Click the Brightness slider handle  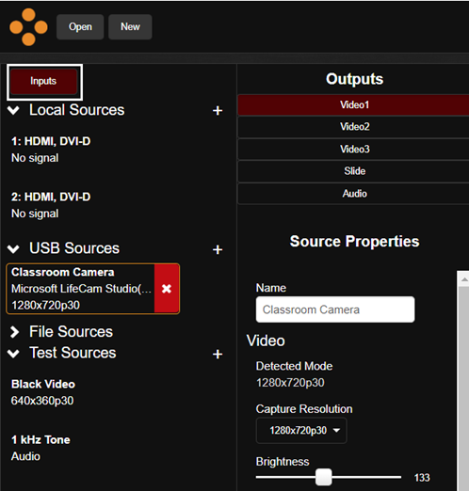tap(323, 477)
